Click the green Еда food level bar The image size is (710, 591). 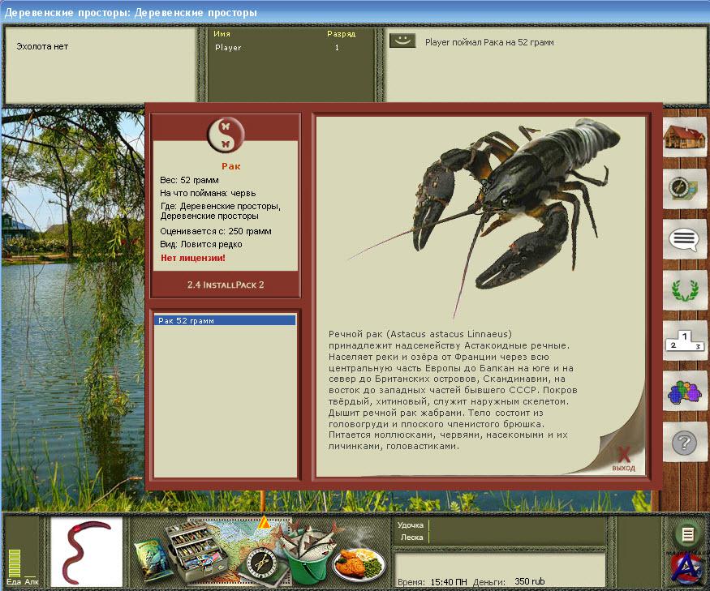pos(14,562)
